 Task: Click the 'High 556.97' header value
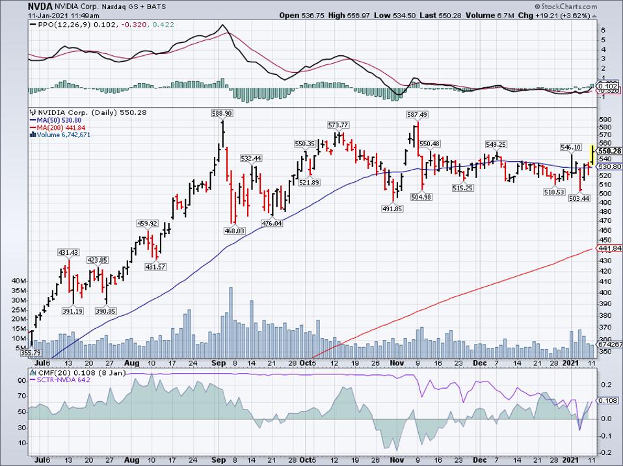click(x=349, y=16)
